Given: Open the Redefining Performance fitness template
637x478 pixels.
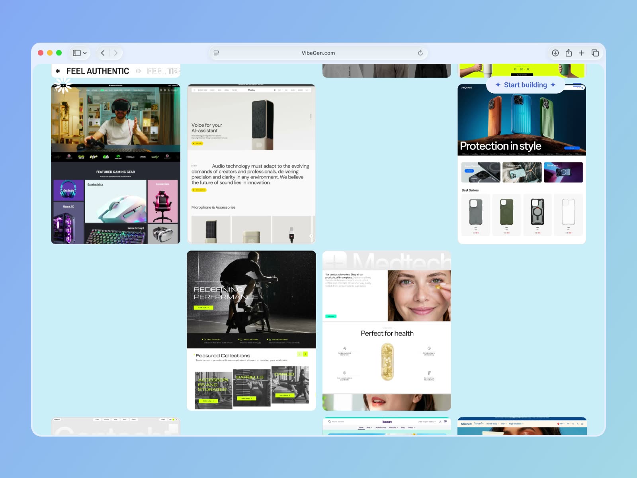Looking at the screenshot, I should [x=251, y=331].
